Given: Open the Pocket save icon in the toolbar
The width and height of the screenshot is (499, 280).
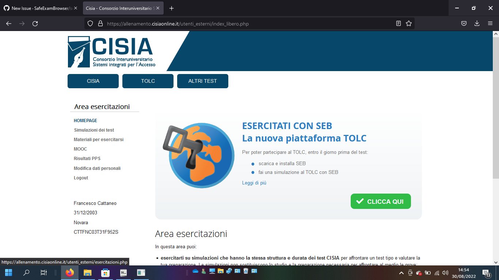Looking at the screenshot, I should pyautogui.click(x=464, y=23).
